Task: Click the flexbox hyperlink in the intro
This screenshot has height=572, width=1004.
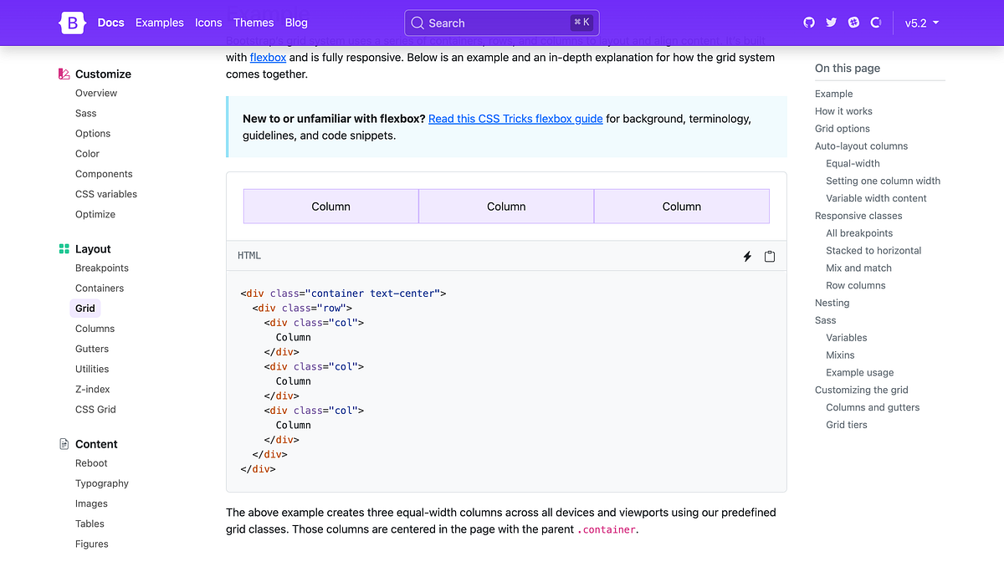Action: tap(268, 57)
